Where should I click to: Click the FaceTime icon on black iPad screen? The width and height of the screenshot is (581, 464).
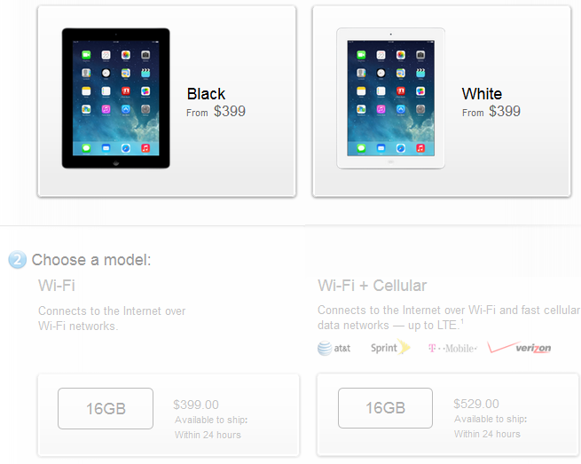point(86,55)
